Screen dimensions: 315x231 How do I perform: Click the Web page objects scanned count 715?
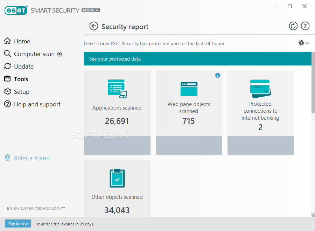[189, 121]
